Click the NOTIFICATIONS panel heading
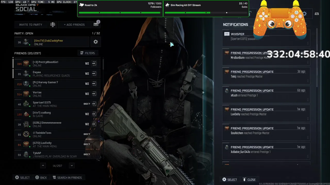The image size is (330, 185). pos(235,25)
